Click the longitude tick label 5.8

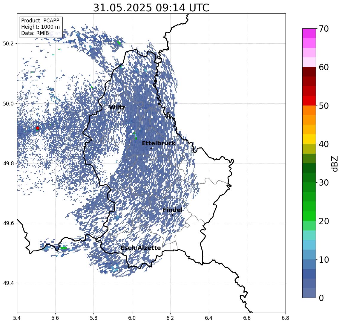tap(94, 318)
